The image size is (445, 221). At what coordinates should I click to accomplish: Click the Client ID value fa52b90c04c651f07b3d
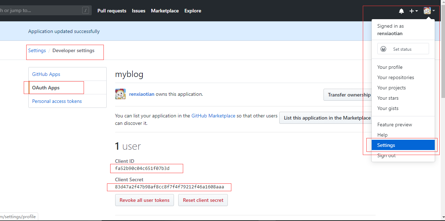tap(142, 168)
